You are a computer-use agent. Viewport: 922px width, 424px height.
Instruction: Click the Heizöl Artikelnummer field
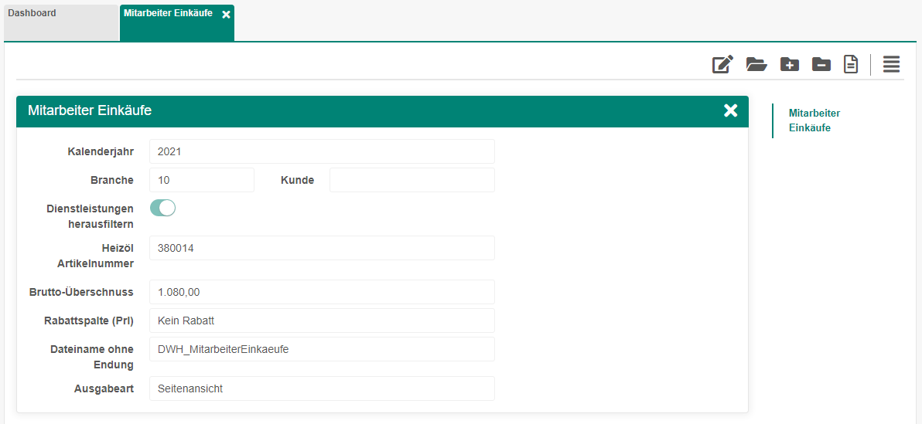tap(321, 248)
